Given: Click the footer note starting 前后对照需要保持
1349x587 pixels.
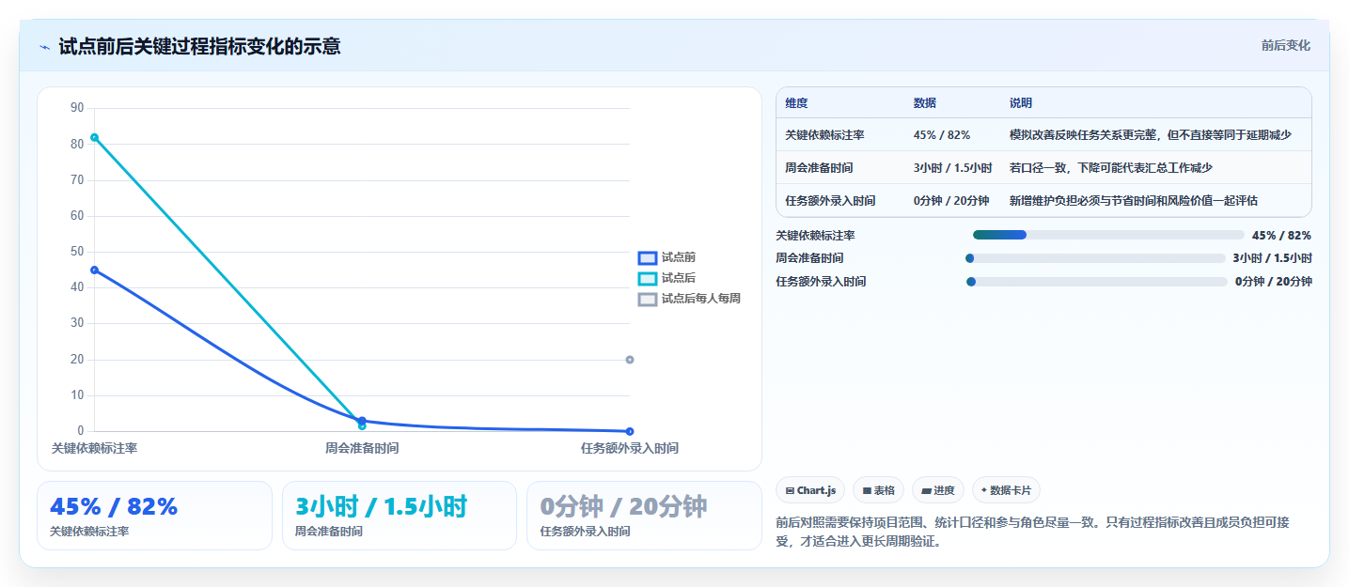Looking at the screenshot, I should (1032, 532).
